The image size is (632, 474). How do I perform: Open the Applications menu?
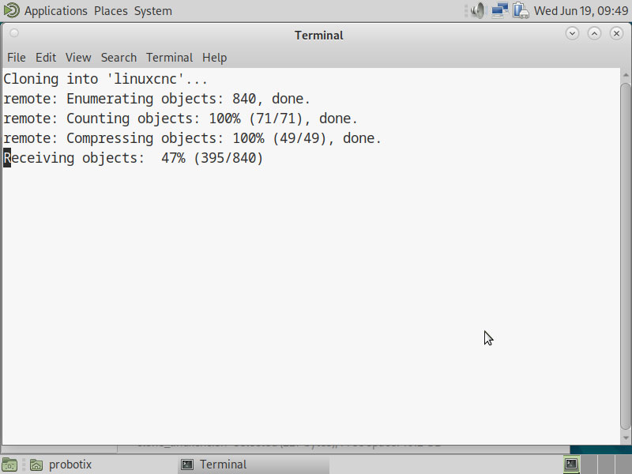pos(55,11)
